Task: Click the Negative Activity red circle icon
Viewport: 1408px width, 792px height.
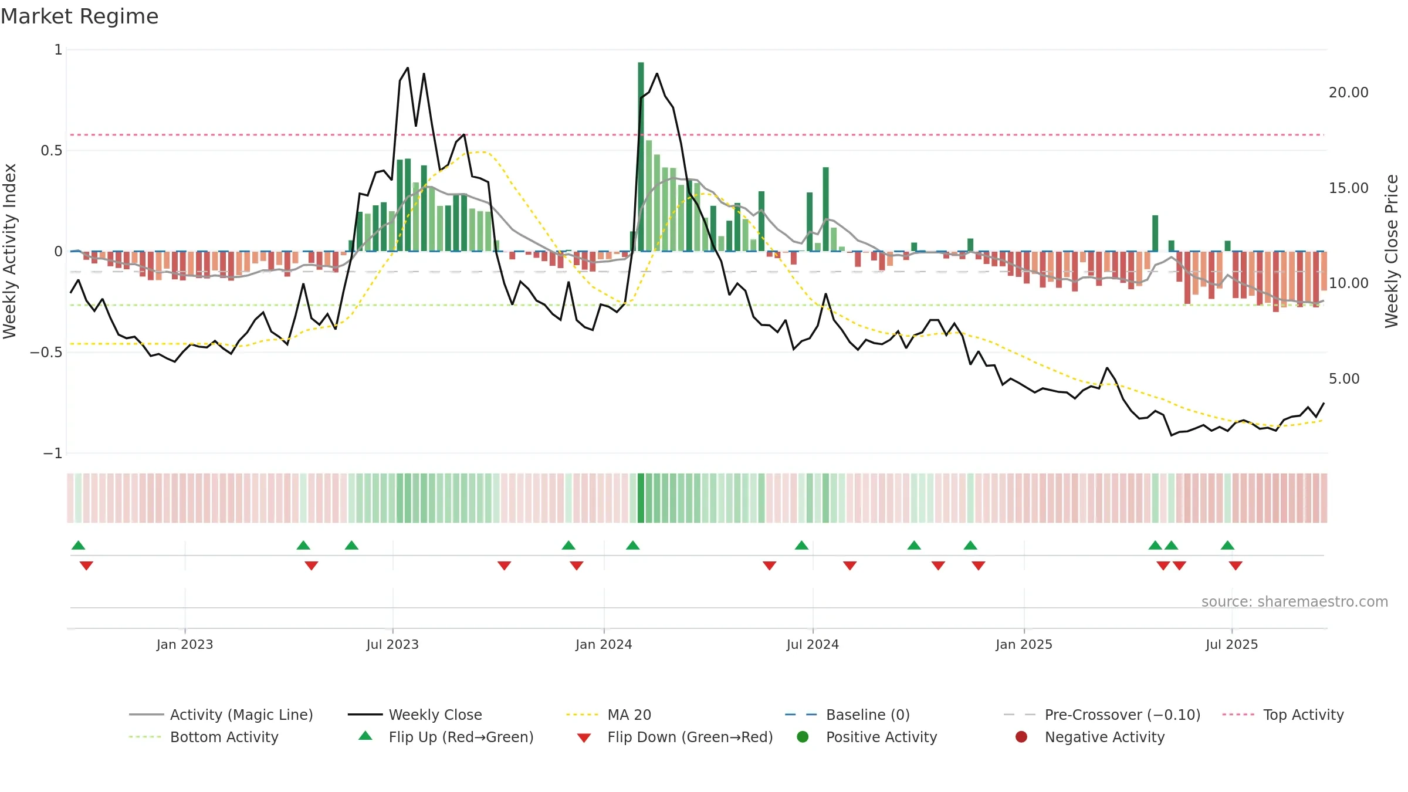Action: pyautogui.click(x=1021, y=736)
